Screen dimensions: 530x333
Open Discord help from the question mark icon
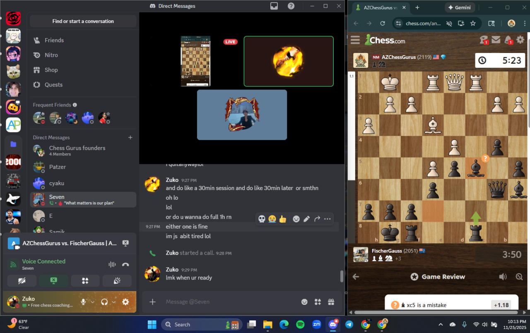tap(291, 6)
